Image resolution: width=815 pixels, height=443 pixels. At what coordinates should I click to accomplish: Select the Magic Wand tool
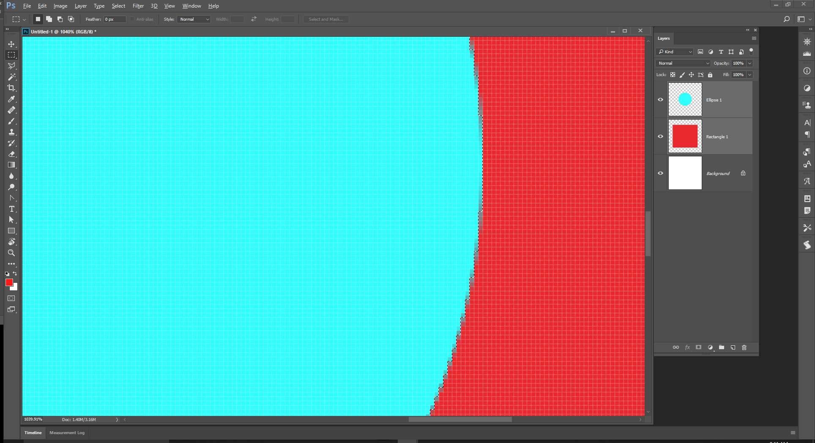tap(11, 77)
